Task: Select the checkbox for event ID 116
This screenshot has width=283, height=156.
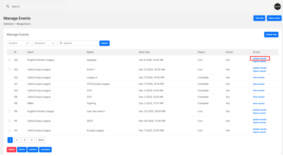Action: 10,112
